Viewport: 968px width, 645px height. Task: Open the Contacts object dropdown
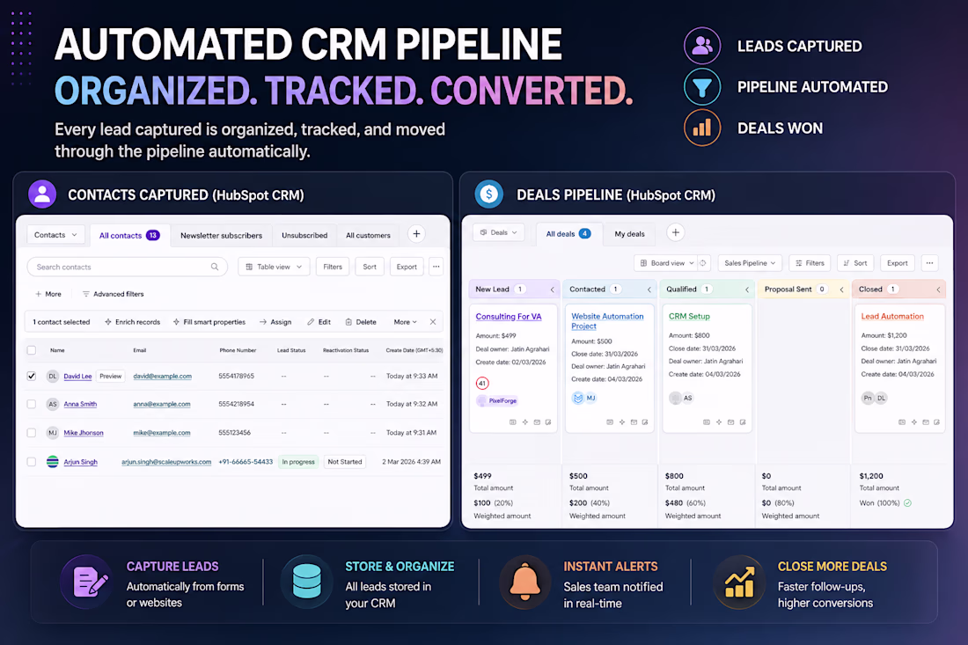(55, 235)
